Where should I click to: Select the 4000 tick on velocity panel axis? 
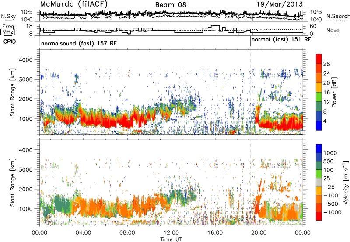tap(25, 150)
